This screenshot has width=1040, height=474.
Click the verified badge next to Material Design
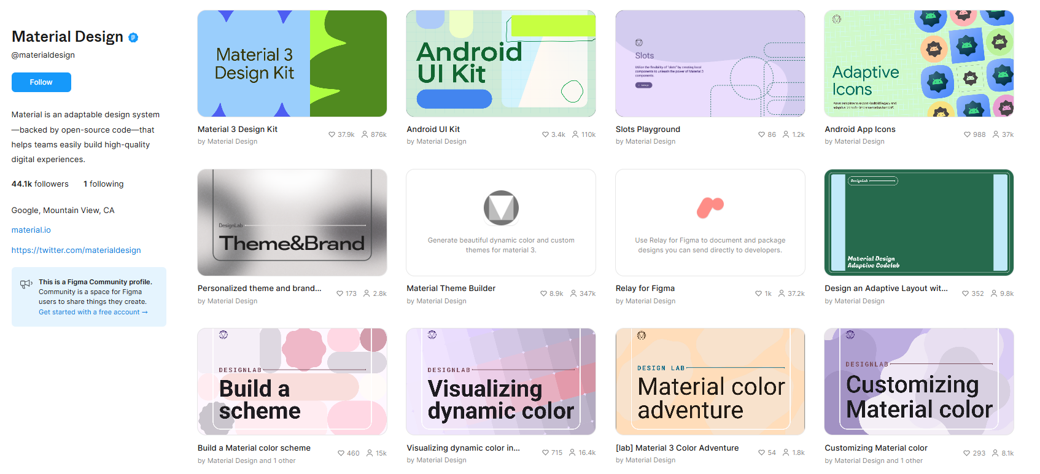[133, 37]
